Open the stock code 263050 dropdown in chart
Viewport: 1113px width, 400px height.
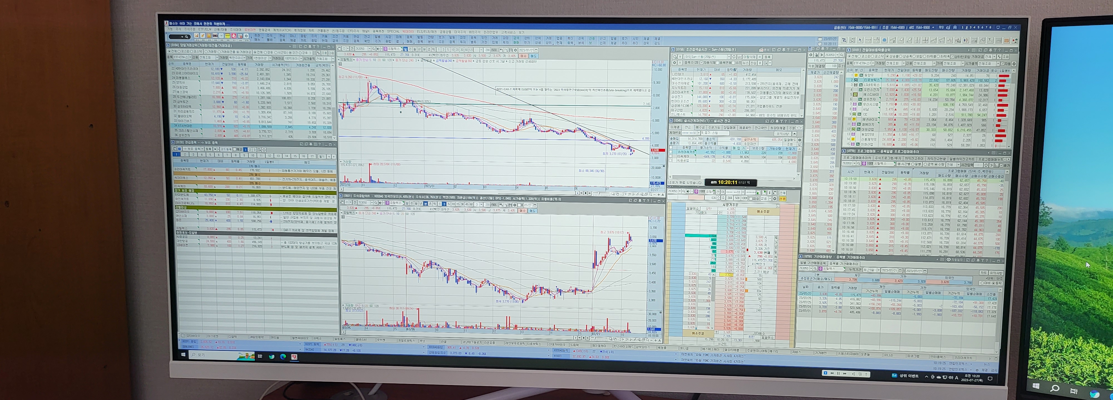pyautogui.click(x=370, y=49)
